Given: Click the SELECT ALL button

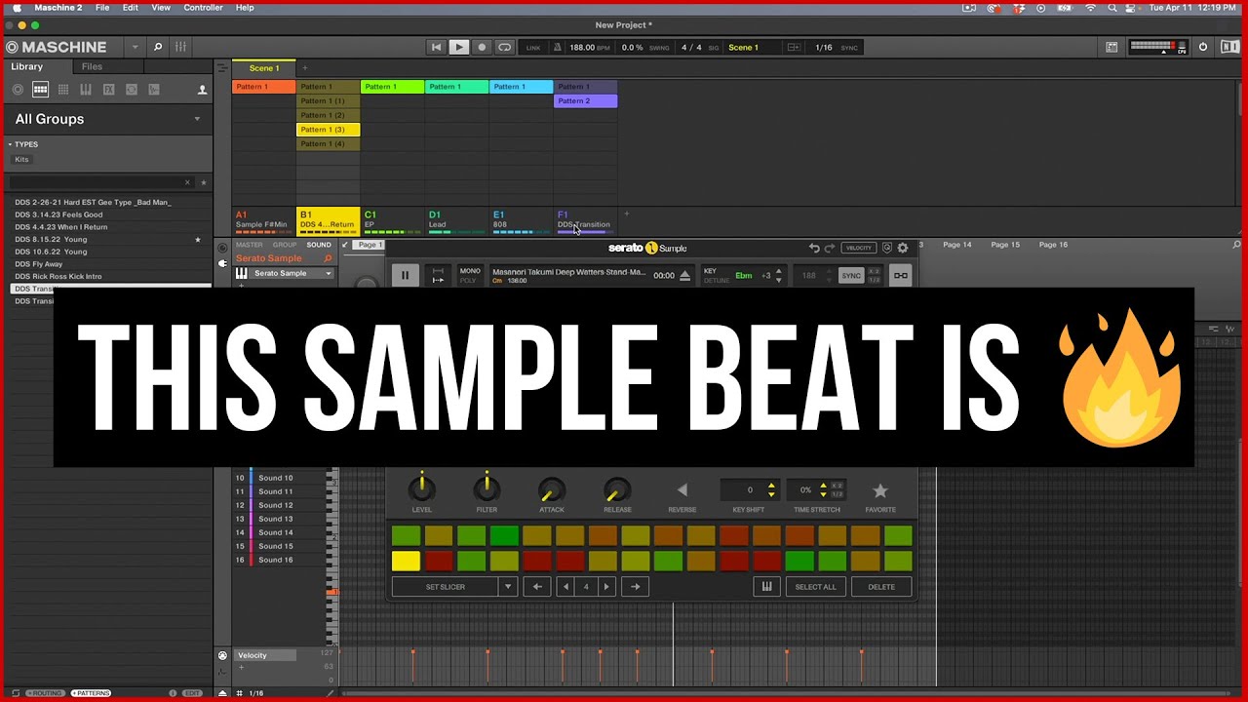Looking at the screenshot, I should [816, 586].
